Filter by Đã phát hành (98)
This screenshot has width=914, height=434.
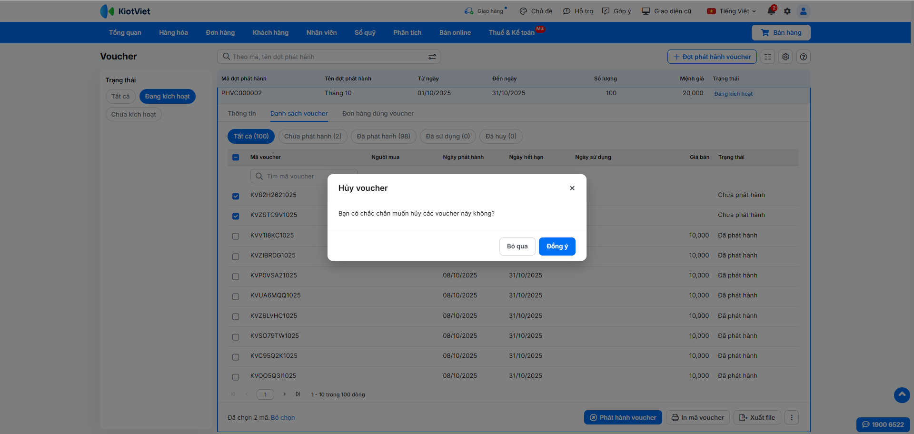(384, 136)
